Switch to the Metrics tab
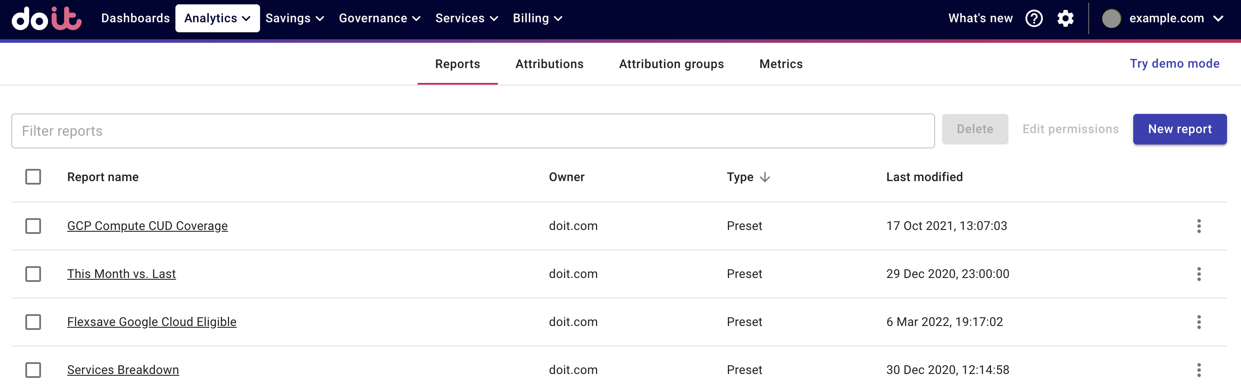This screenshot has height=391, width=1241. click(x=781, y=64)
